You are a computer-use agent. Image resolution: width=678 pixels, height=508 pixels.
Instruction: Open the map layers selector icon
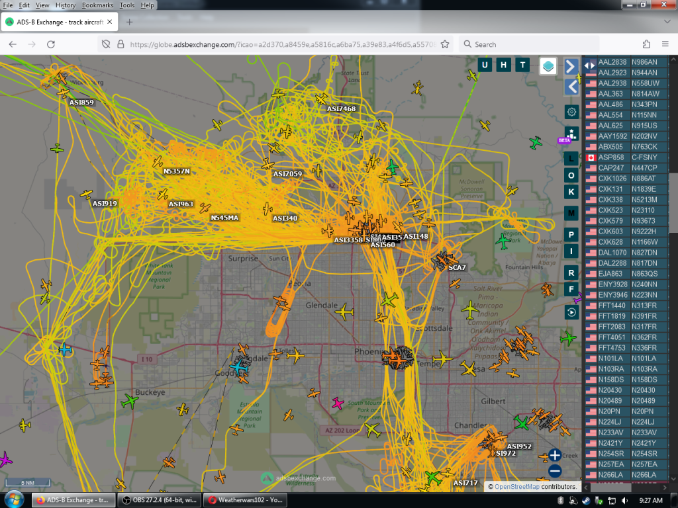(x=548, y=66)
